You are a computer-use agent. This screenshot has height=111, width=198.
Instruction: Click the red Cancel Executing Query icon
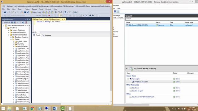(49, 15)
